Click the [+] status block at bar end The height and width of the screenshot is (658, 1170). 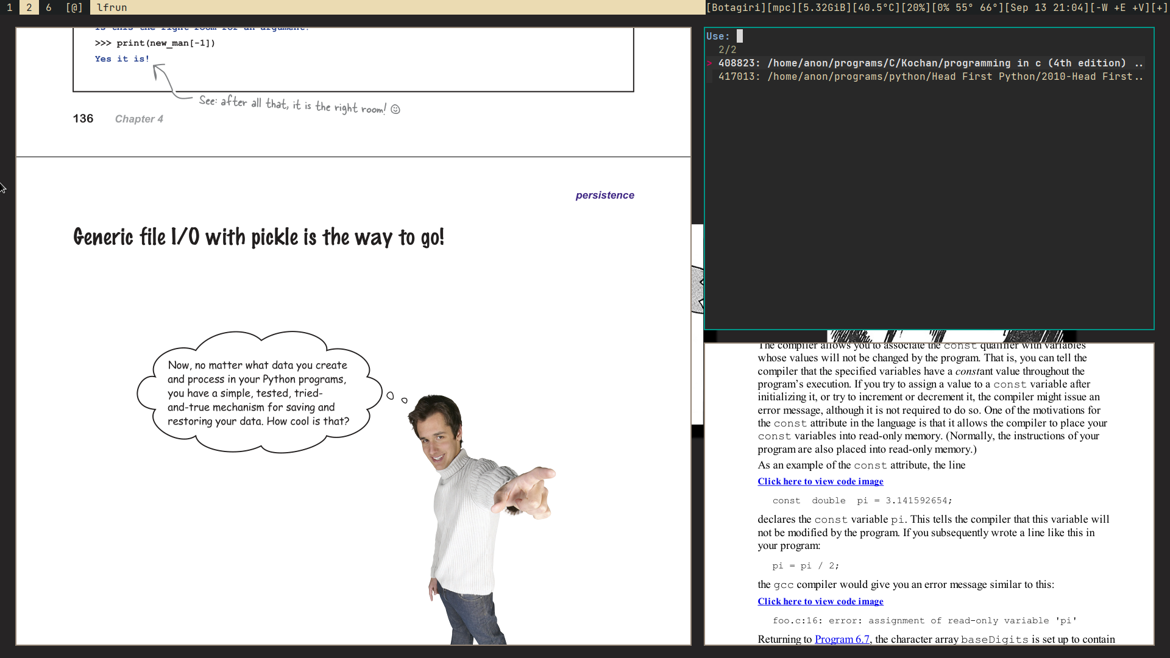(x=1160, y=7)
